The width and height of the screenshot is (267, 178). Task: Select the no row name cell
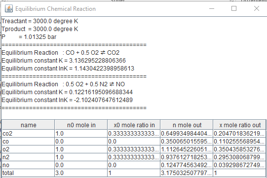pos(28,165)
